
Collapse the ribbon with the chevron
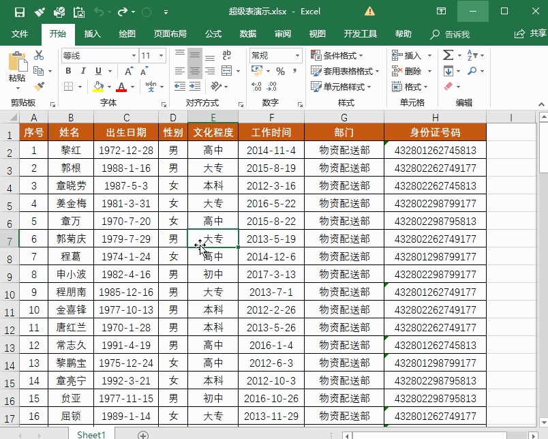click(541, 104)
